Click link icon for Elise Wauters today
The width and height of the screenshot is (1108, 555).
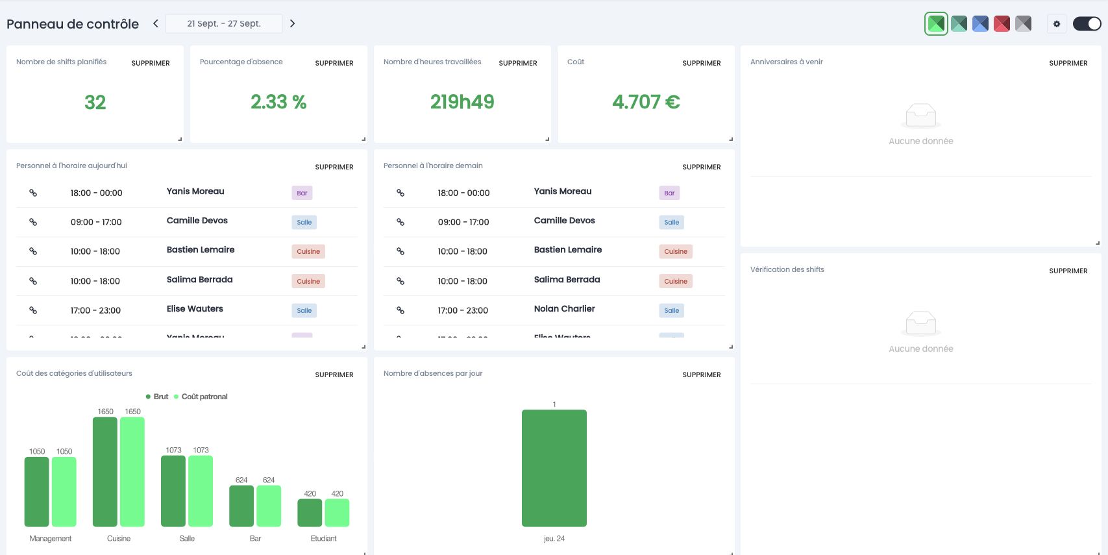(33, 310)
